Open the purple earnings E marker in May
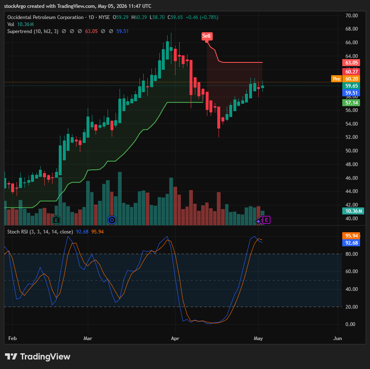 tap(267, 220)
